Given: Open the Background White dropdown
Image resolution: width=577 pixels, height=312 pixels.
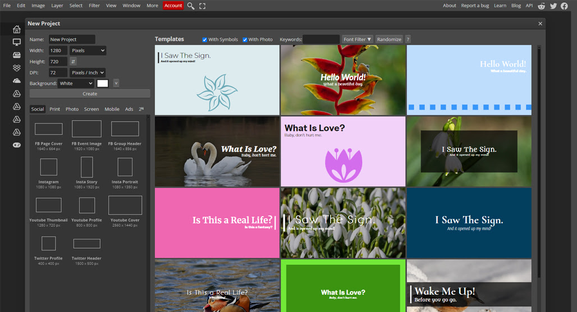Looking at the screenshot, I should [x=76, y=84].
